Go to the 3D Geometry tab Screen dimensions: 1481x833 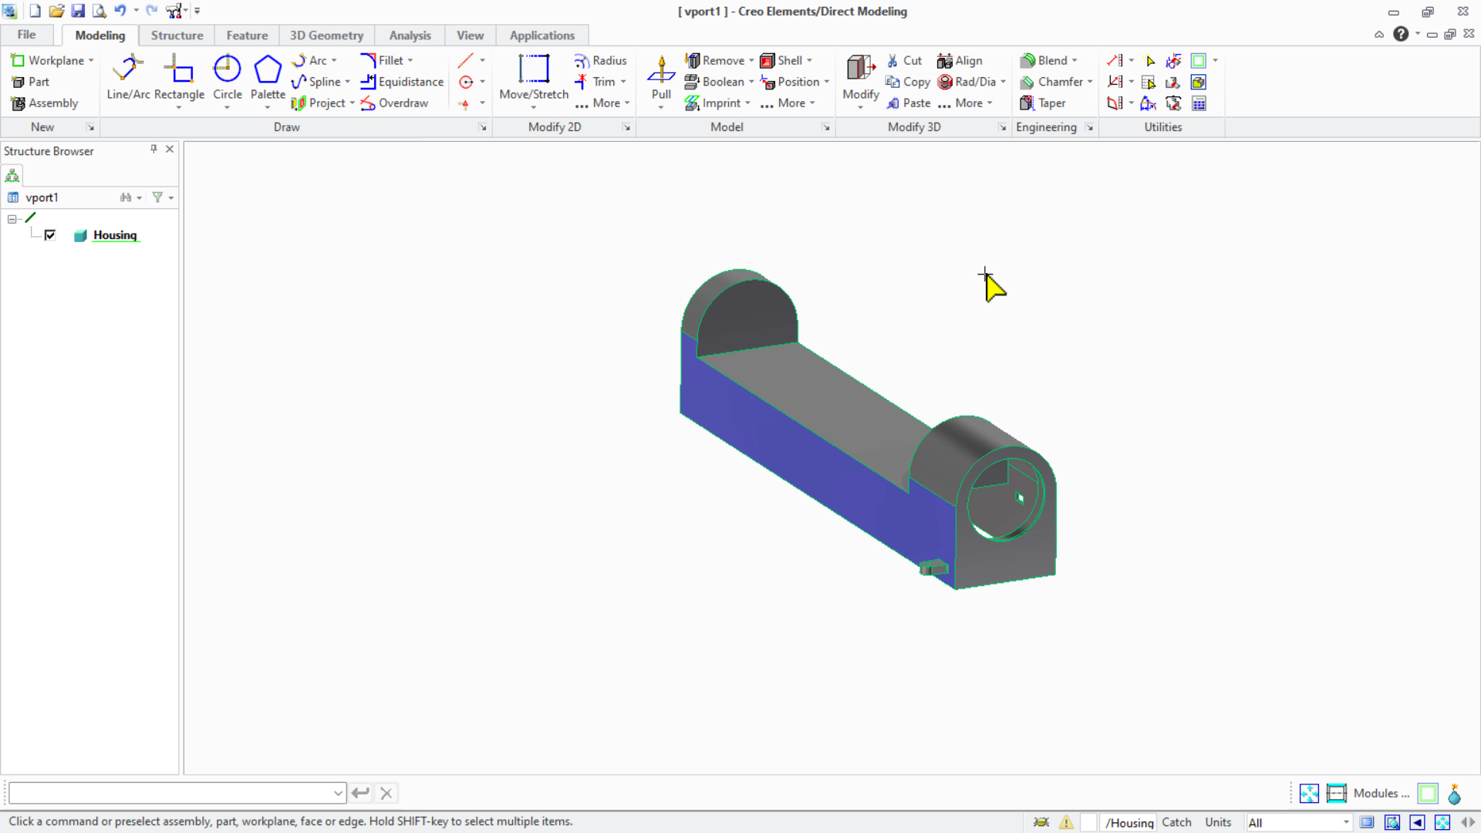point(326,35)
